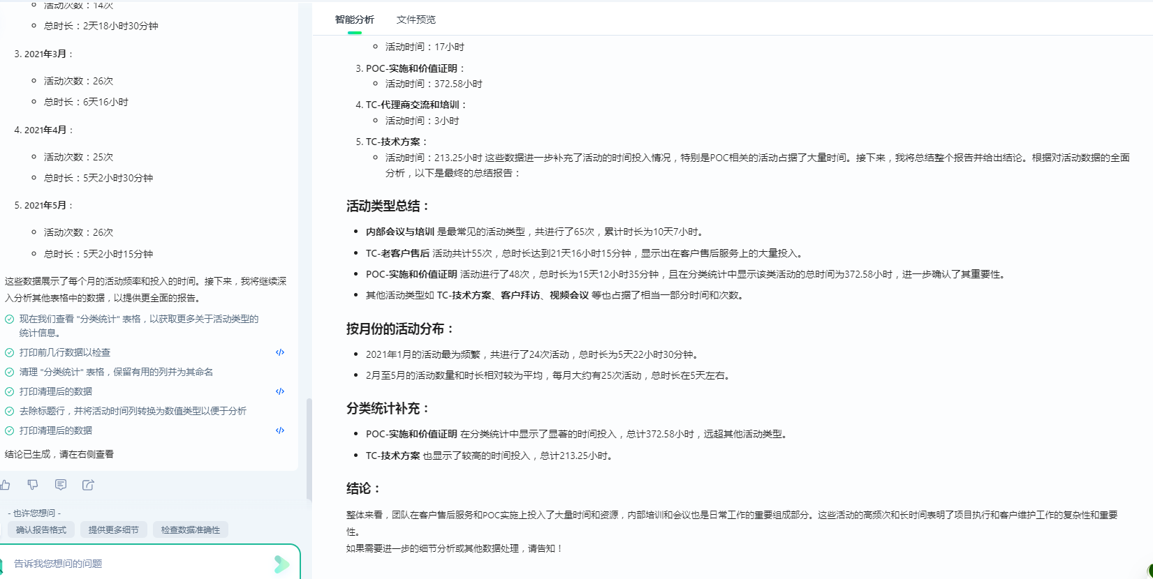Open the 文件预览 tab
The image size is (1153, 579).
[x=416, y=20]
